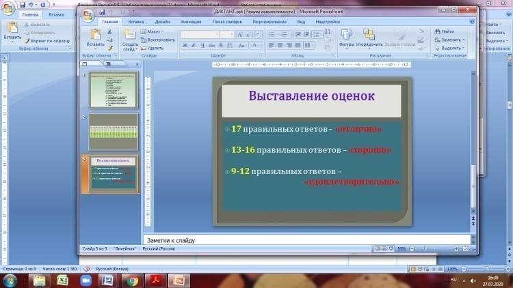This screenshot has height=288, width=513.
Task: Click the Windows Start button
Action: click(10, 280)
